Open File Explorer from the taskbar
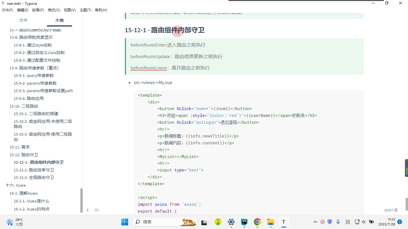The width and height of the screenshot is (408, 229). click(x=270, y=222)
